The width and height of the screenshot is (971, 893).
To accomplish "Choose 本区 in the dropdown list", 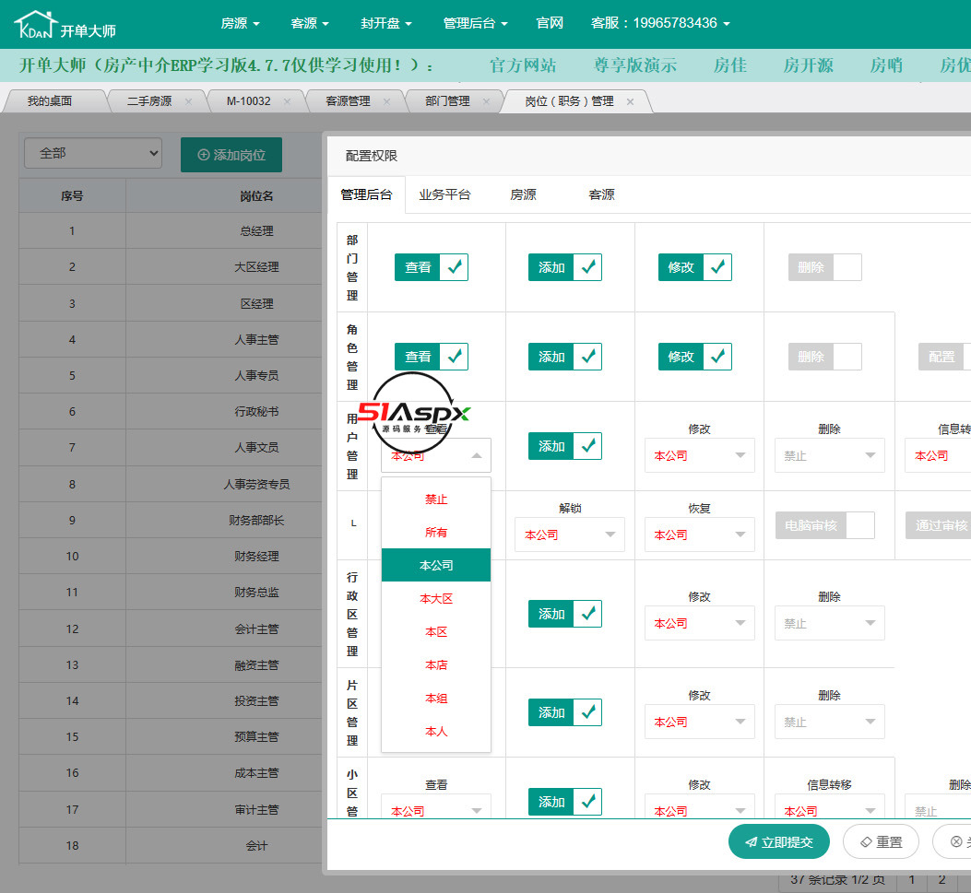I will (x=436, y=632).
